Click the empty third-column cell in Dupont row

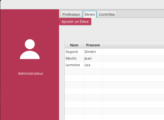133,52
